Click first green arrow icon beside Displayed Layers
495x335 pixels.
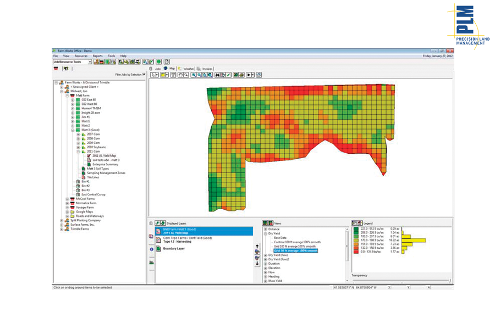click(157, 223)
